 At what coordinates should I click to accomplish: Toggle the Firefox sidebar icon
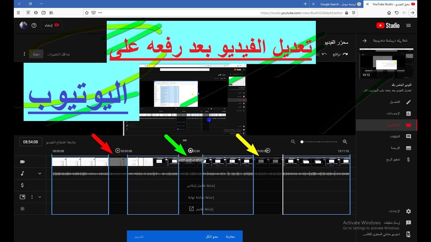click(x=43, y=13)
